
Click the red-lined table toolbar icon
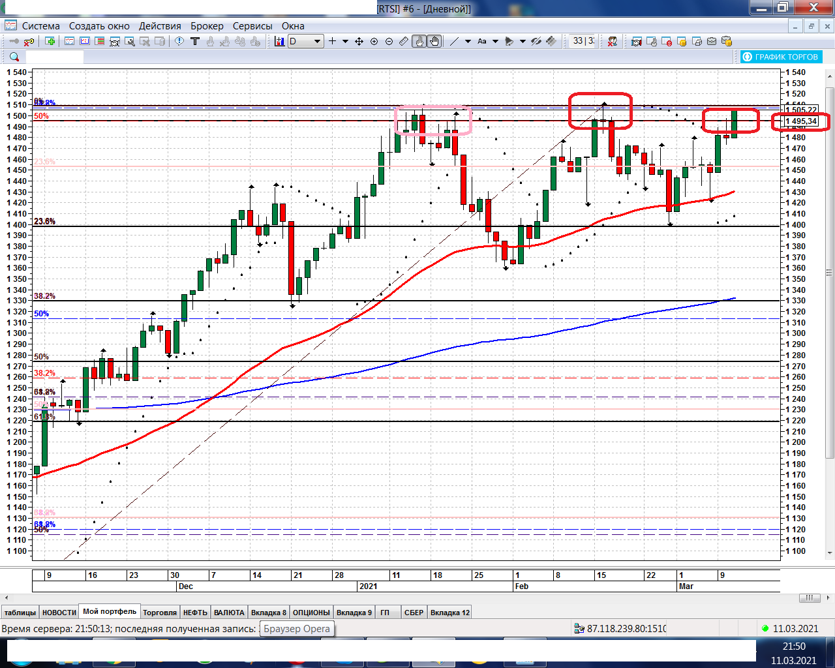pos(99,41)
